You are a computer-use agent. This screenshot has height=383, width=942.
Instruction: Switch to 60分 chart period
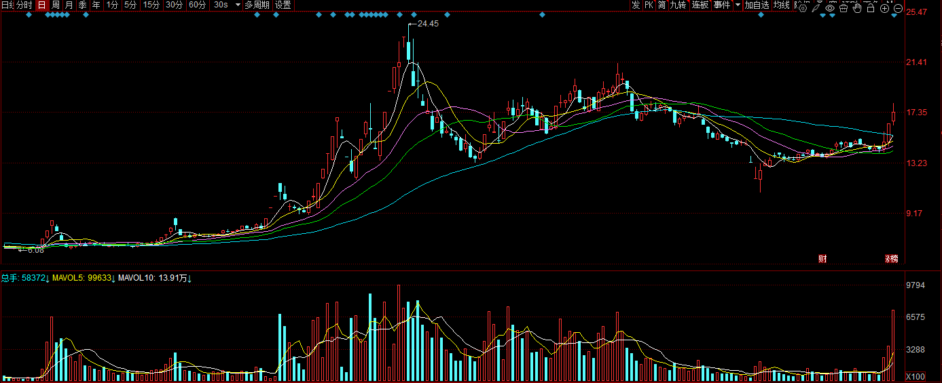click(x=198, y=5)
